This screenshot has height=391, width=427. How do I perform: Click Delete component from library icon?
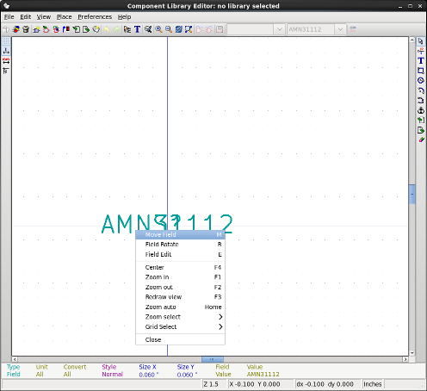(26, 29)
